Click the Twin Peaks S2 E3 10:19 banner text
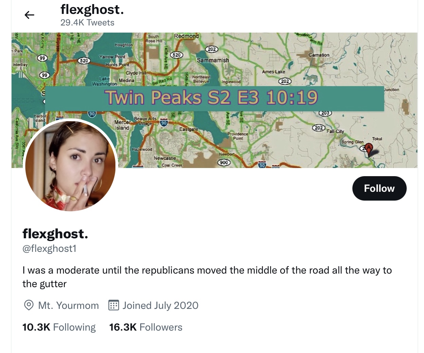424x353 pixels. [211, 97]
